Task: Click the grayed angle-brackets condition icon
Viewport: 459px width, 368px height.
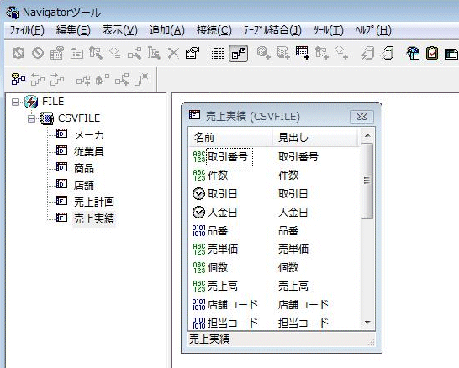Action: [x=114, y=53]
